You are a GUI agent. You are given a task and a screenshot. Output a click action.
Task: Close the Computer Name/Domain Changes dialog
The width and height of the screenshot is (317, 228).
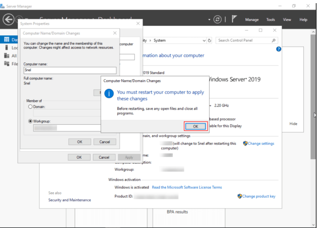pyautogui.click(x=115, y=33)
